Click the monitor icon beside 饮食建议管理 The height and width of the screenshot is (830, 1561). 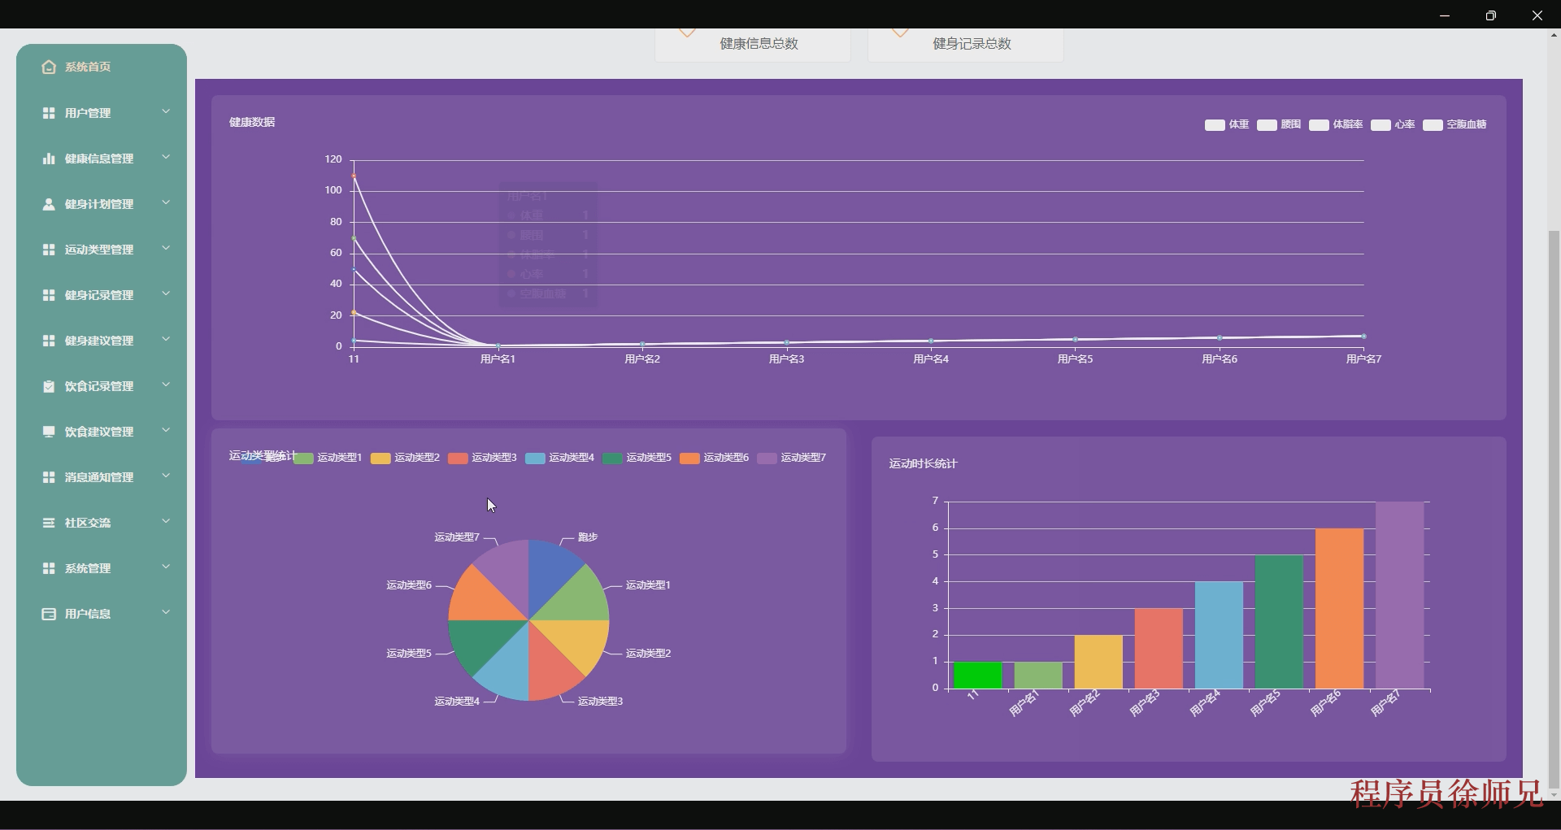[x=49, y=432]
